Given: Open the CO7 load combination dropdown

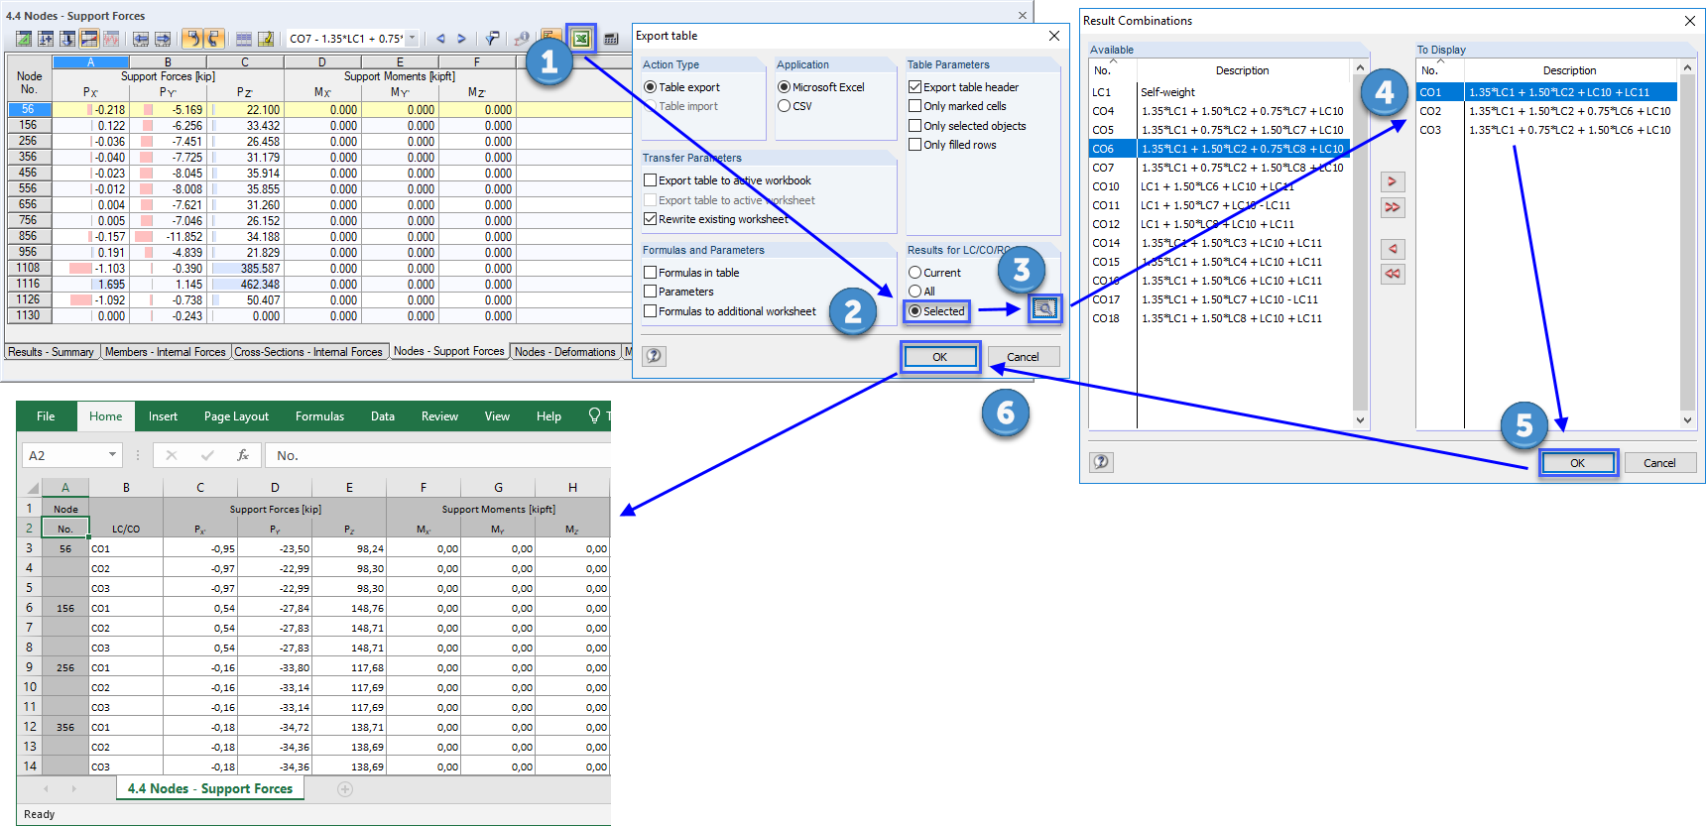Looking at the screenshot, I should [x=412, y=39].
